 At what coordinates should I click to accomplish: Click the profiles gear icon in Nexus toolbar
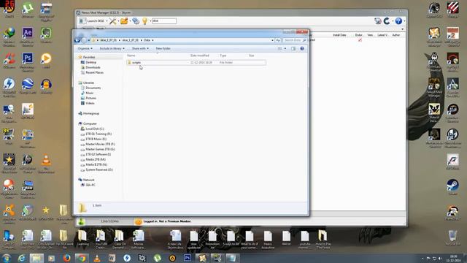click(136, 21)
